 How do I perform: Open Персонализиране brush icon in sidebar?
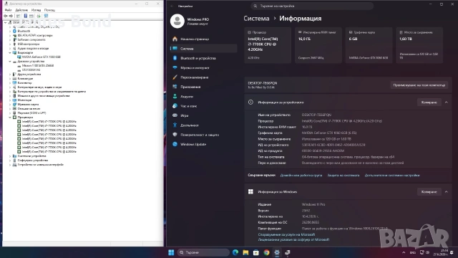click(175, 77)
